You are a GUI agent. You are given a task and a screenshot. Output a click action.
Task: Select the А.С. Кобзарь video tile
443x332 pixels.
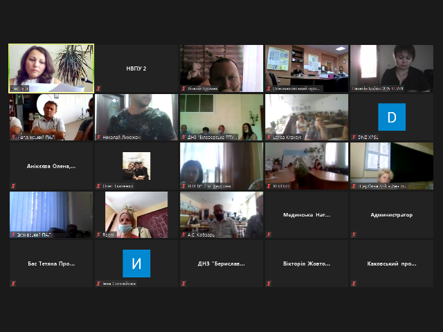pyautogui.click(x=221, y=214)
